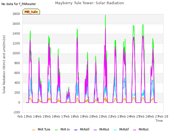The width and height of the screenshot is (180, 135).
Task: Click the 1000 y-axis tick label
Action: 16,53
